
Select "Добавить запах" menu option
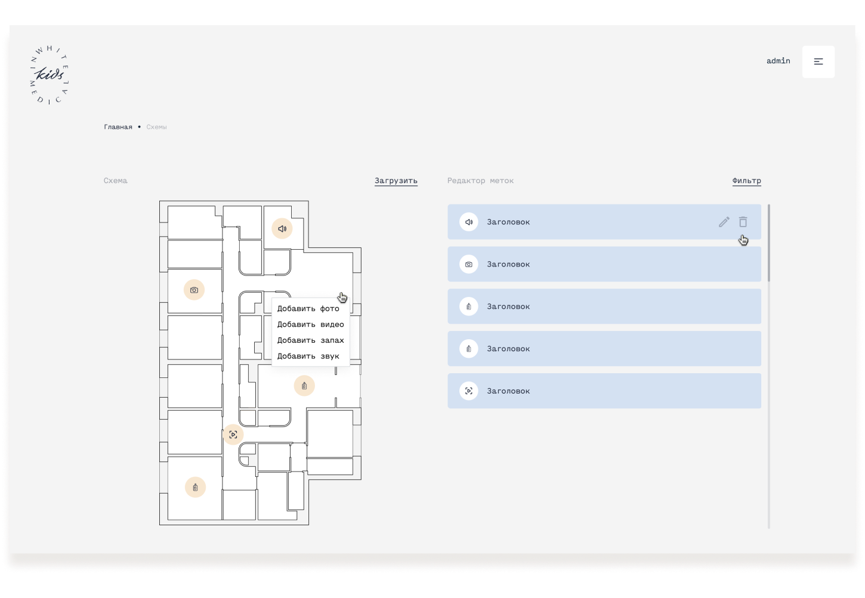[310, 340]
